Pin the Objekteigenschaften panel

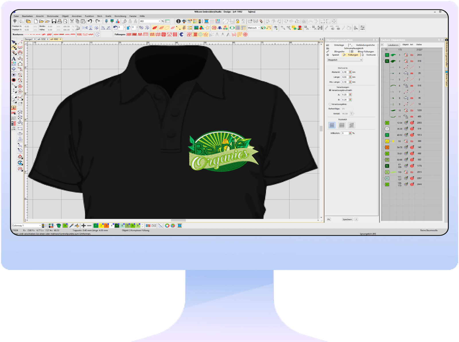point(374,40)
